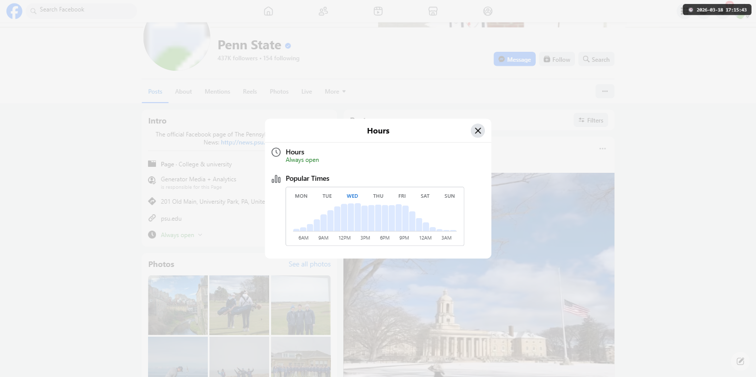
Task: Click the 9PM label on chart
Action: [404, 238]
